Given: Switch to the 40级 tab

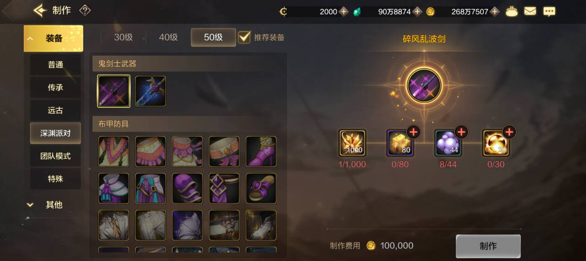Looking at the screenshot, I should 168,37.
